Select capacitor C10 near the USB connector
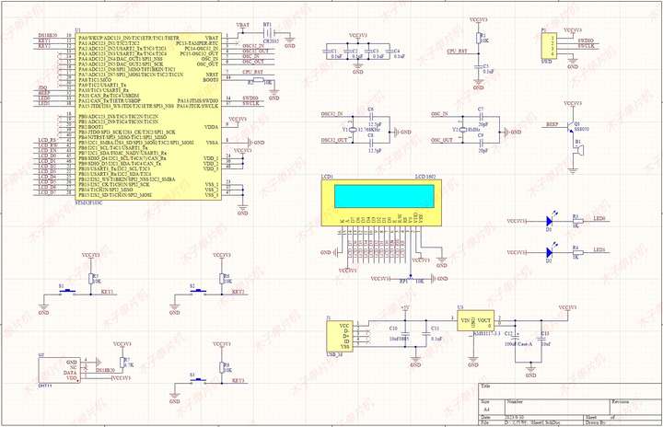 405,333
